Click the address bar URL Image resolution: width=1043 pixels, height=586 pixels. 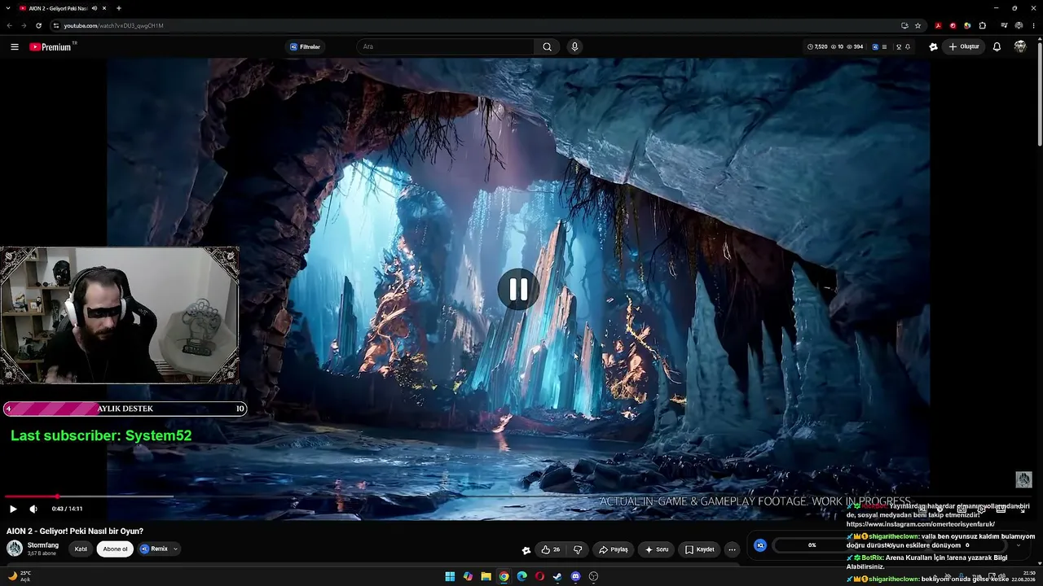114,25
